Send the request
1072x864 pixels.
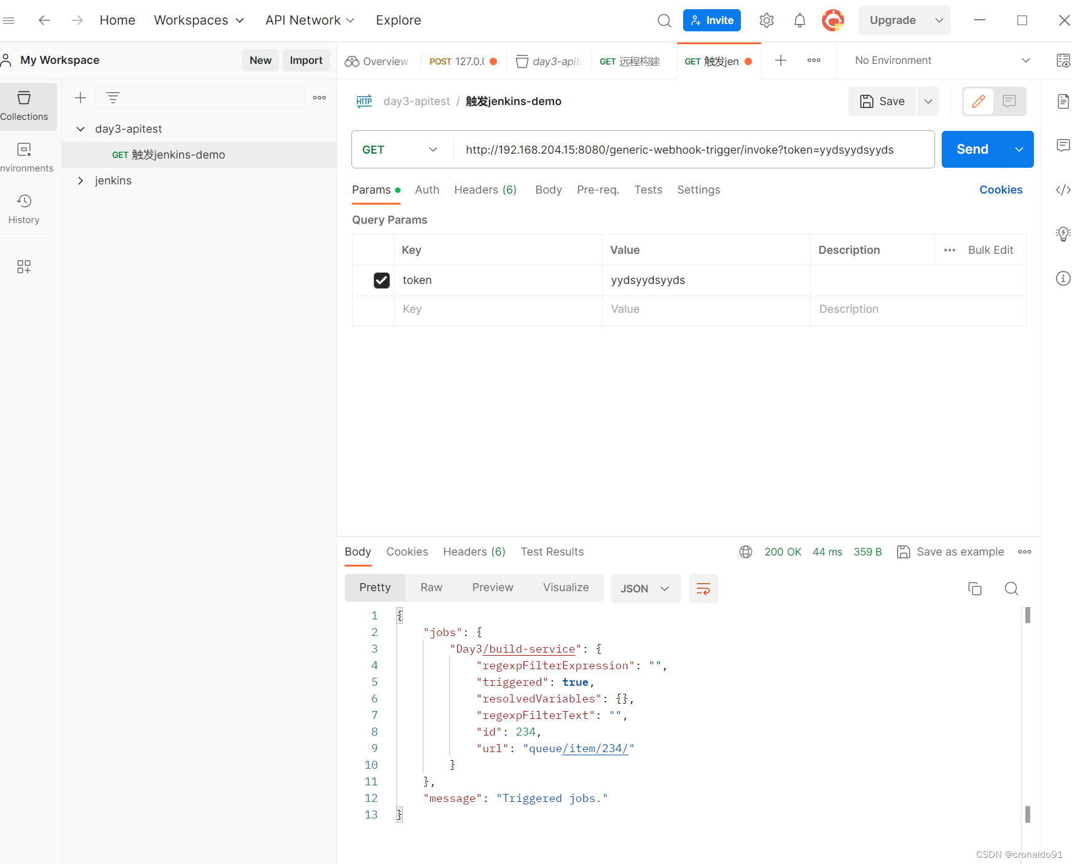click(x=972, y=149)
